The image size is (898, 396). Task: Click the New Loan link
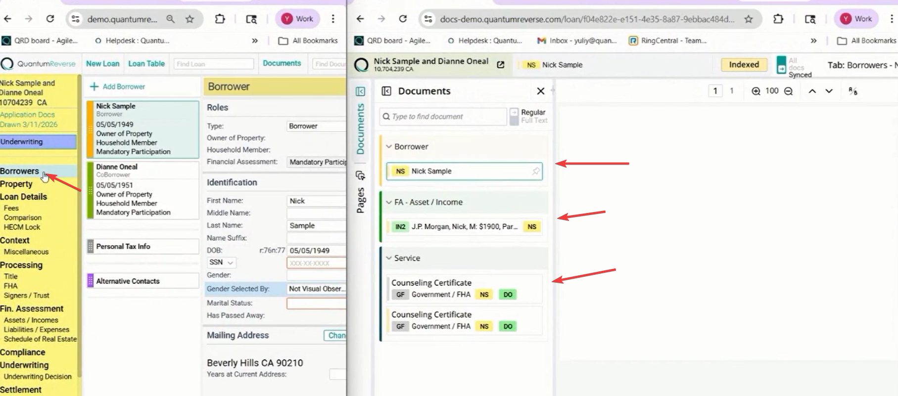102,63
